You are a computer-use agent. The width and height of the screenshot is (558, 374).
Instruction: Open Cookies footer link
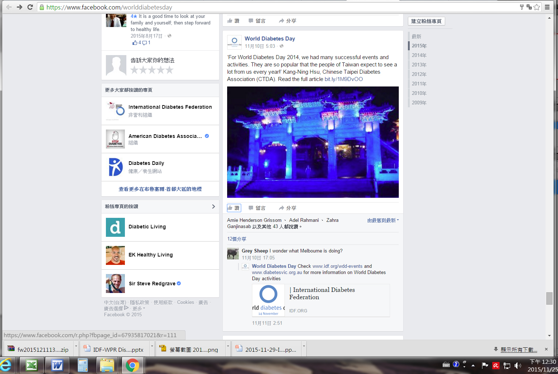tap(186, 302)
